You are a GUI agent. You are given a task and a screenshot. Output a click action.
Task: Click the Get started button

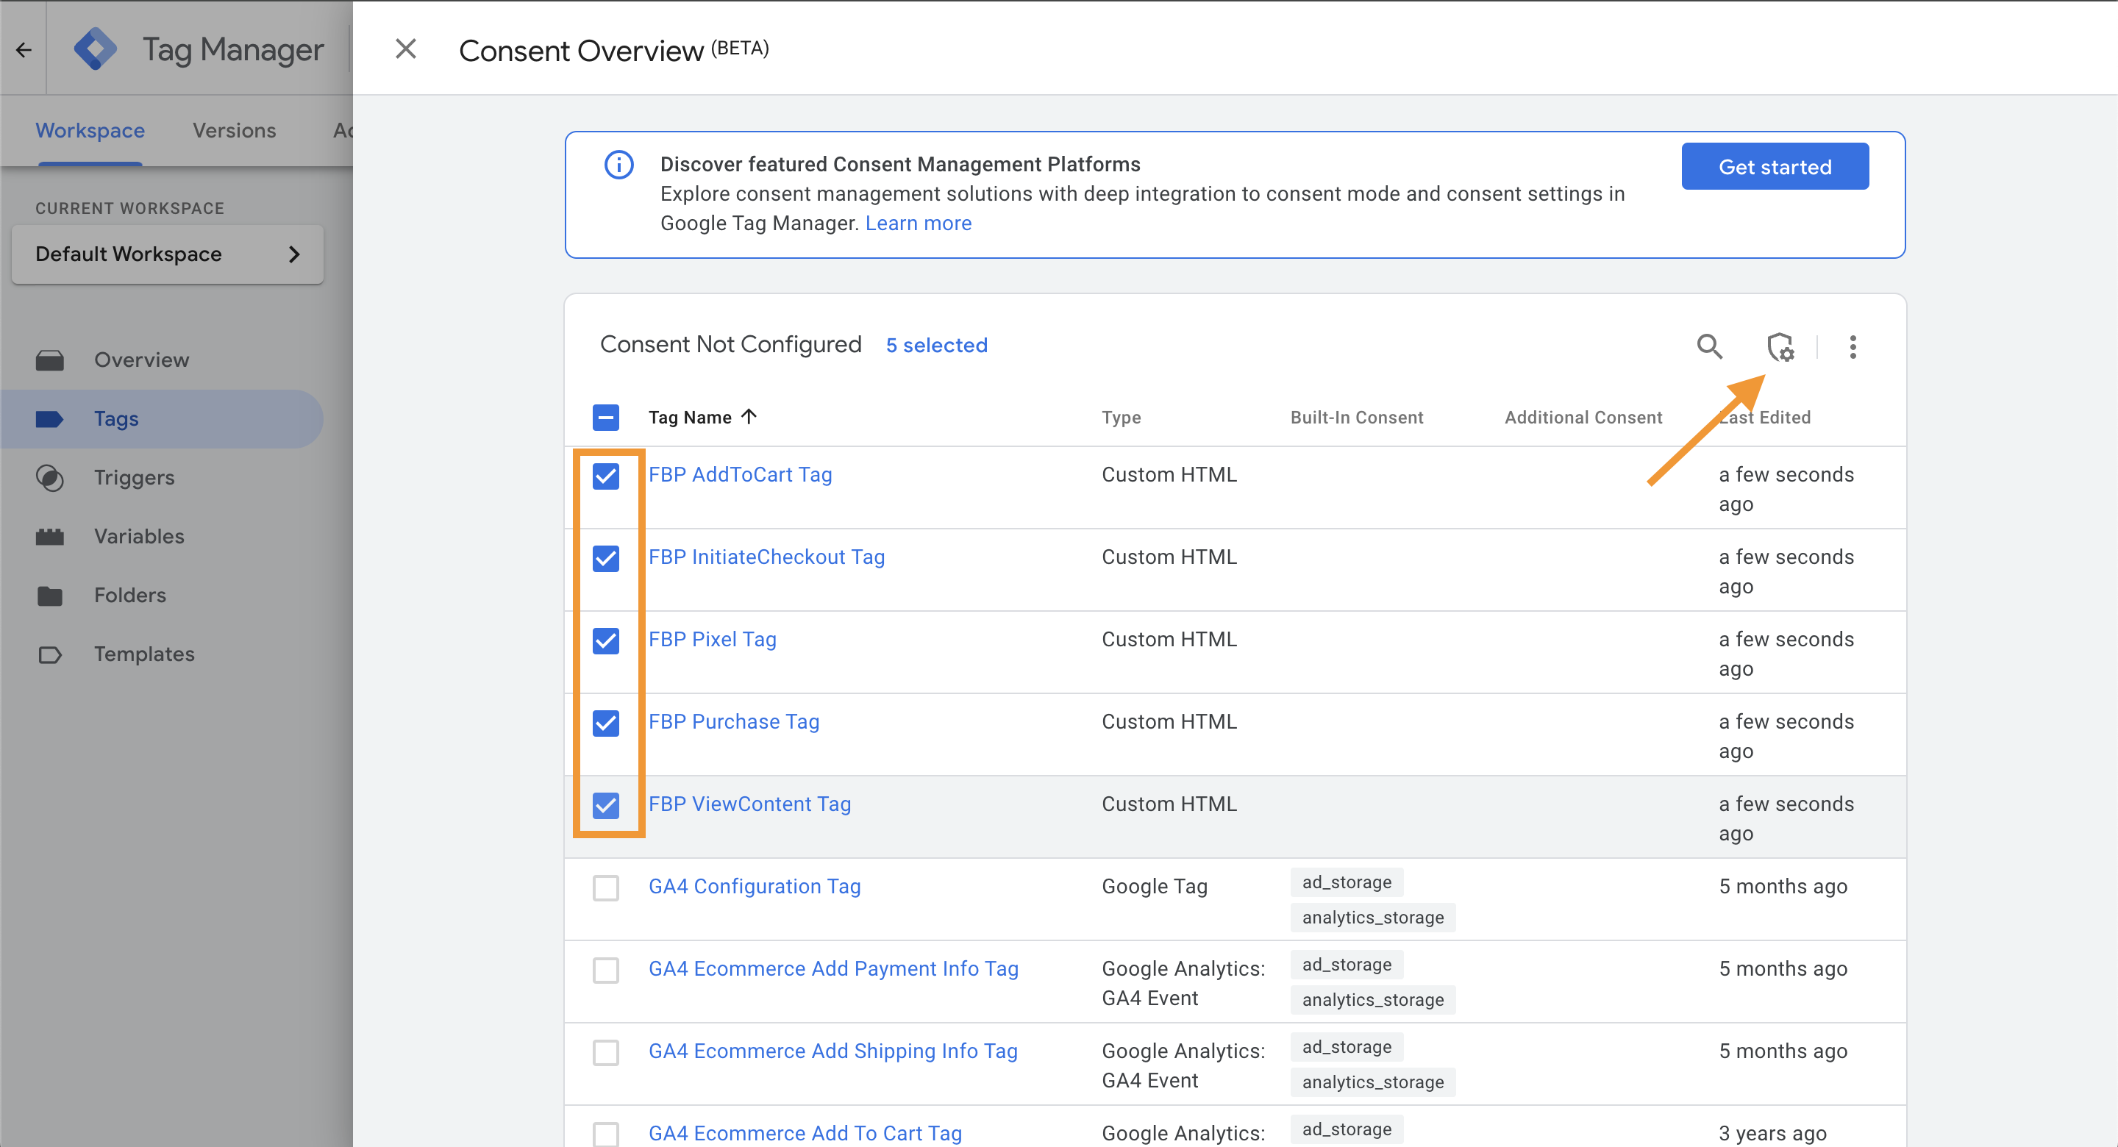pyautogui.click(x=1775, y=167)
